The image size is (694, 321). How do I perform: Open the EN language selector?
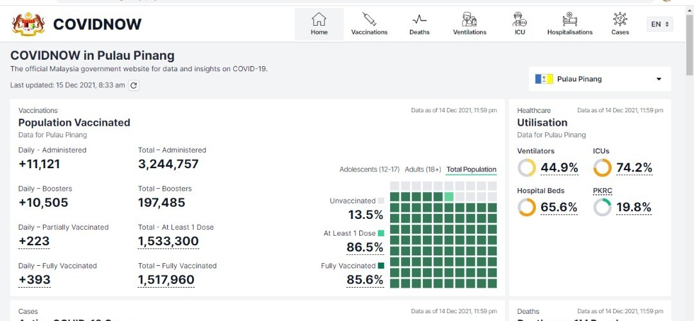point(659,24)
